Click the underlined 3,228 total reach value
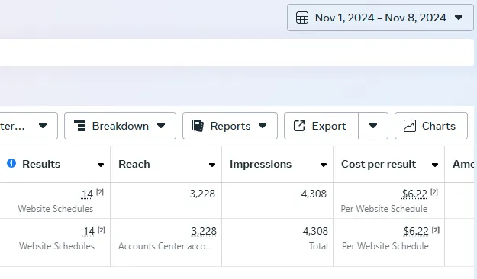The width and height of the screenshot is (477, 279). pyautogui.click(x=204, y=231)
